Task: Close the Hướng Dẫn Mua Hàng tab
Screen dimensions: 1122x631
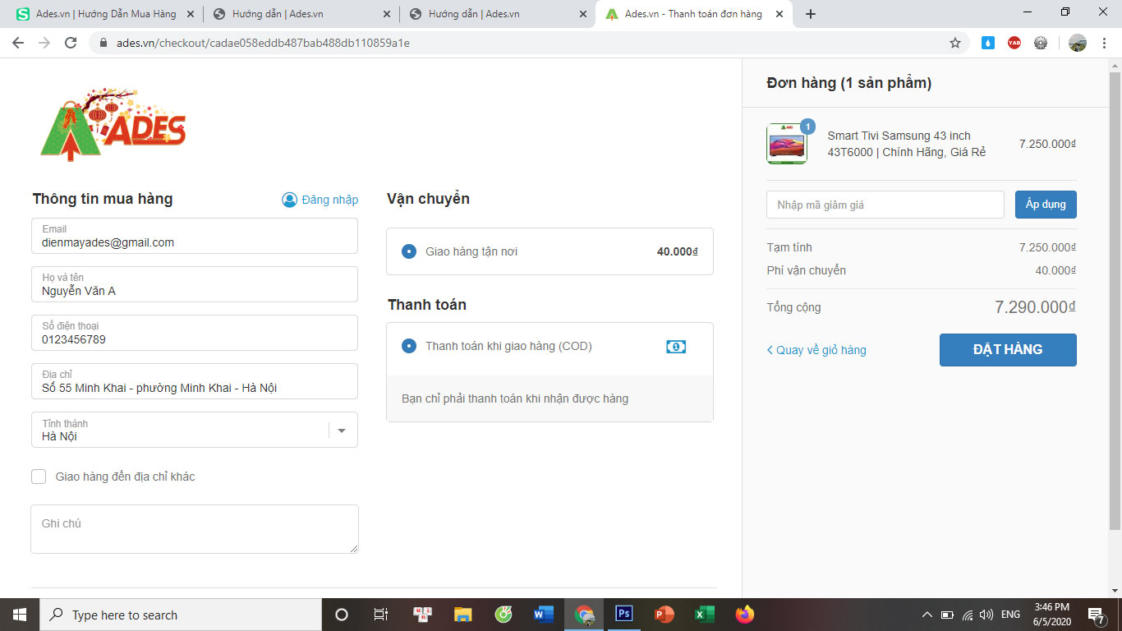Action: pyautogui.click(x=191, y=14)
